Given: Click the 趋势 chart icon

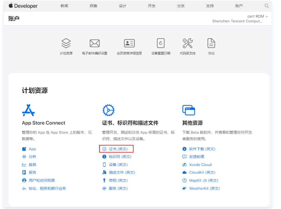Looking at the screenshot, I should [24, 165].
